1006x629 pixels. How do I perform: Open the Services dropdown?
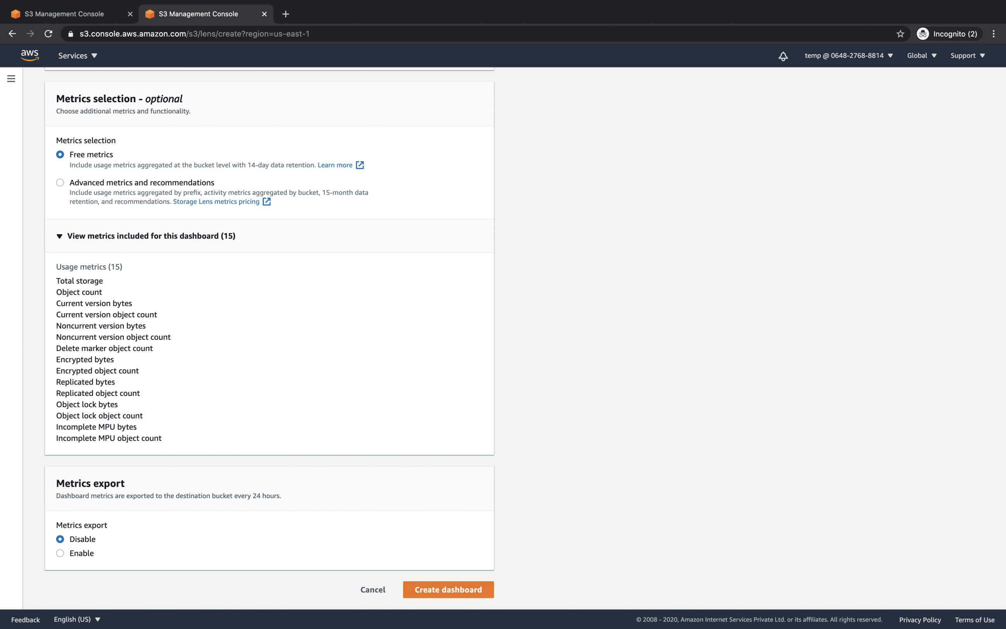(x=77, y=55)
